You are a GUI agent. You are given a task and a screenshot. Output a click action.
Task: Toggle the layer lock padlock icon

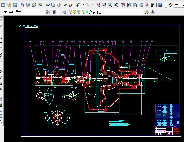point(83,12)
